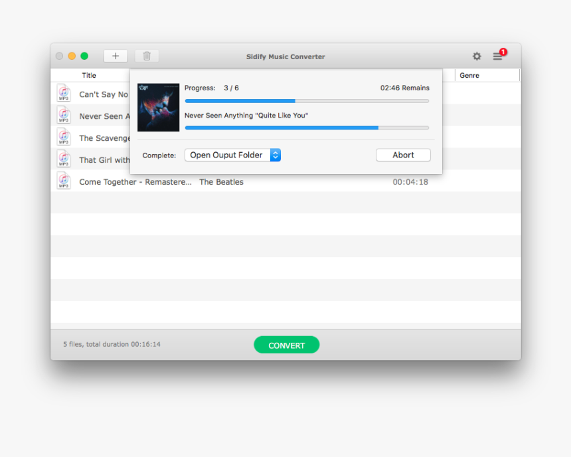This screenshot has width=571, height=457.
Task: Click MP3 icon beside Can't Say No
Action: 64,92
